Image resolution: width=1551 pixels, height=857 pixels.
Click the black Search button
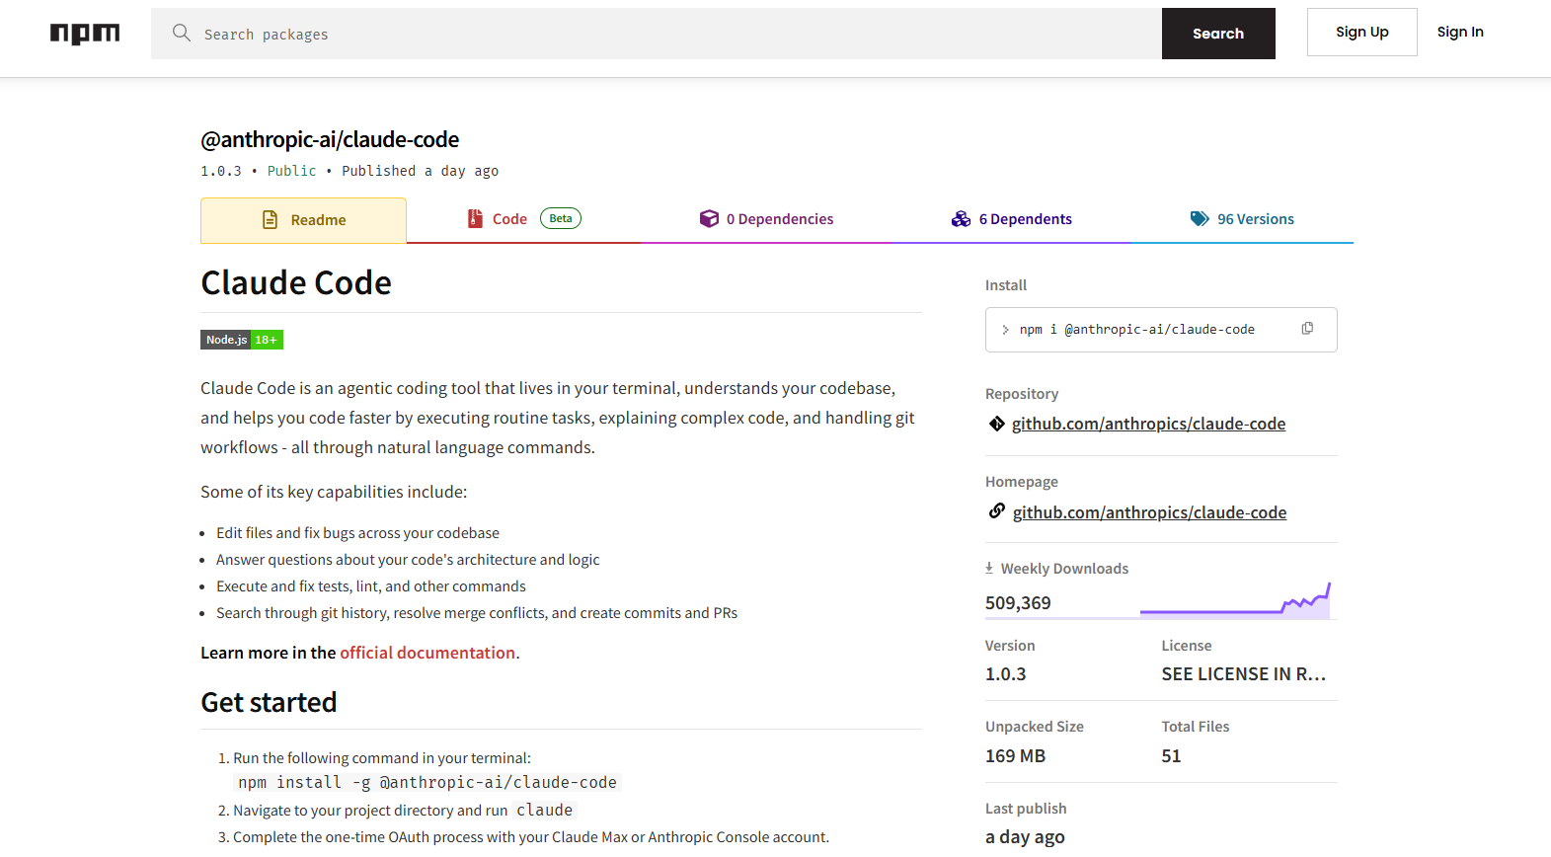(1218, 34)
